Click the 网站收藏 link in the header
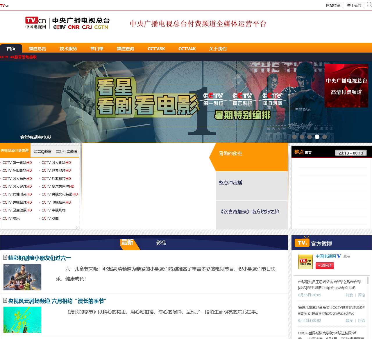The image size is (372, 339). coord(333,5)
